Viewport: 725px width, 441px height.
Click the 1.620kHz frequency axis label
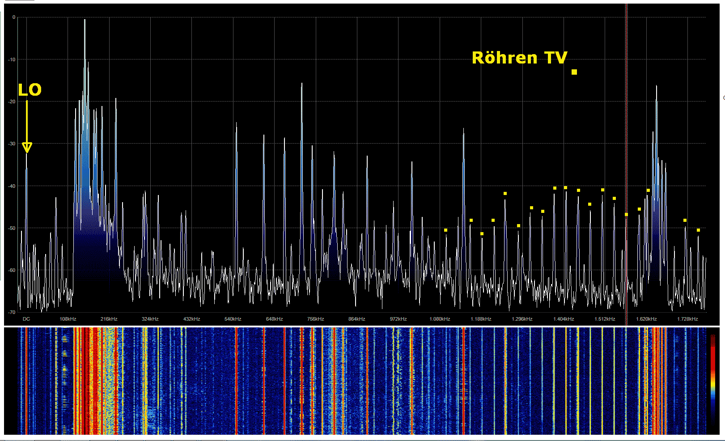(646, 319)
